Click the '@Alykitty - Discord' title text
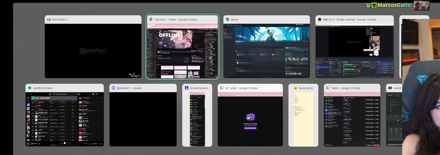Screen dimensions: 440x155 pos(129,88)
